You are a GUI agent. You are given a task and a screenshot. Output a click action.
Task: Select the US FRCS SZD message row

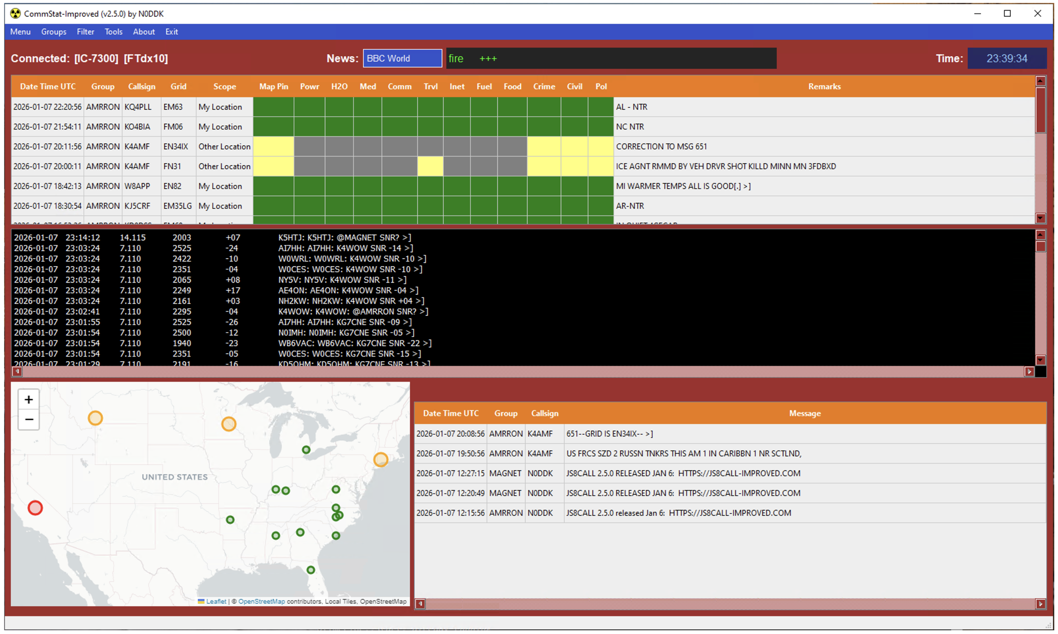coord(683,453)
